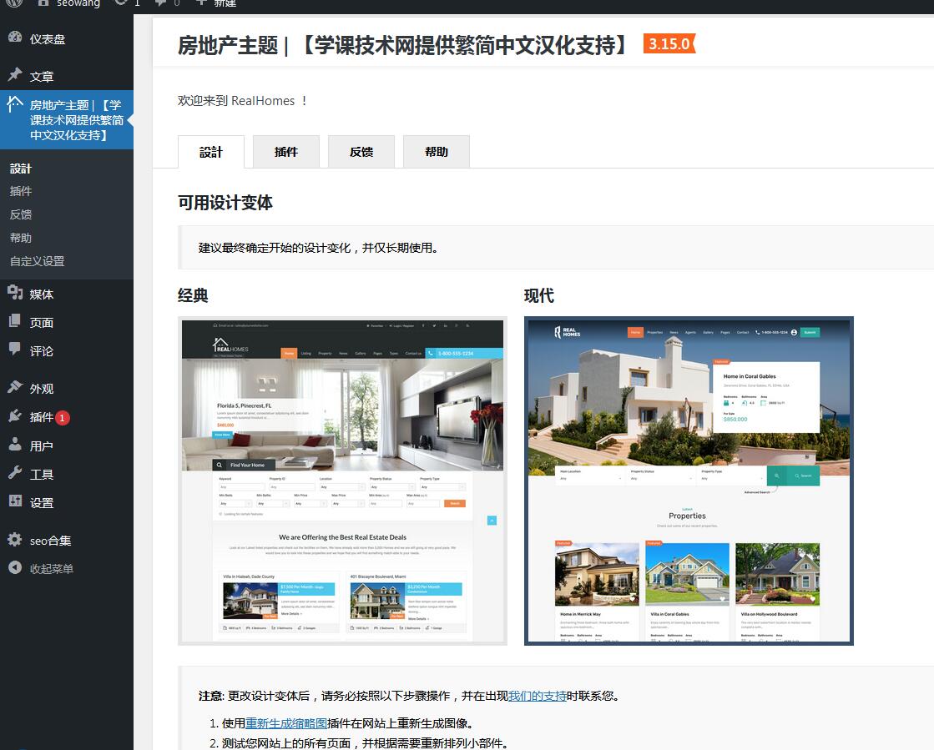The image size is (934, 750).
Task: Click the plugin update badge showing 1
Action: coord(62,418)
